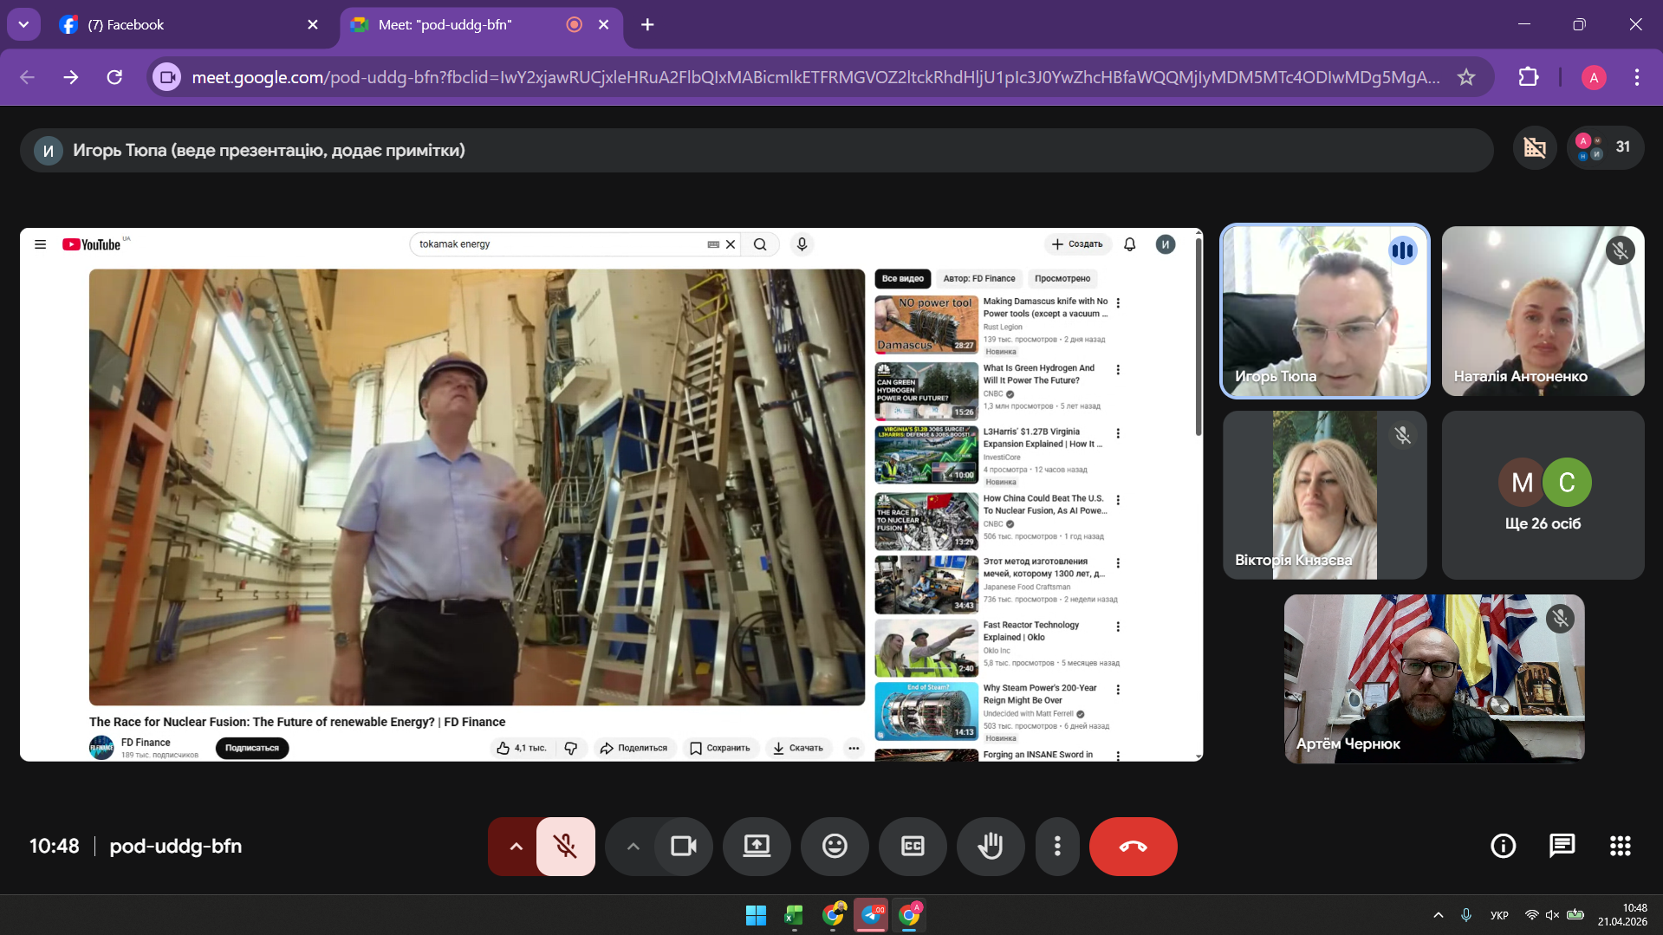Image resolution: width=1663 pixels, height=935 pixels.
Task: Show the 31 participants list
Action: (1605, 147)
